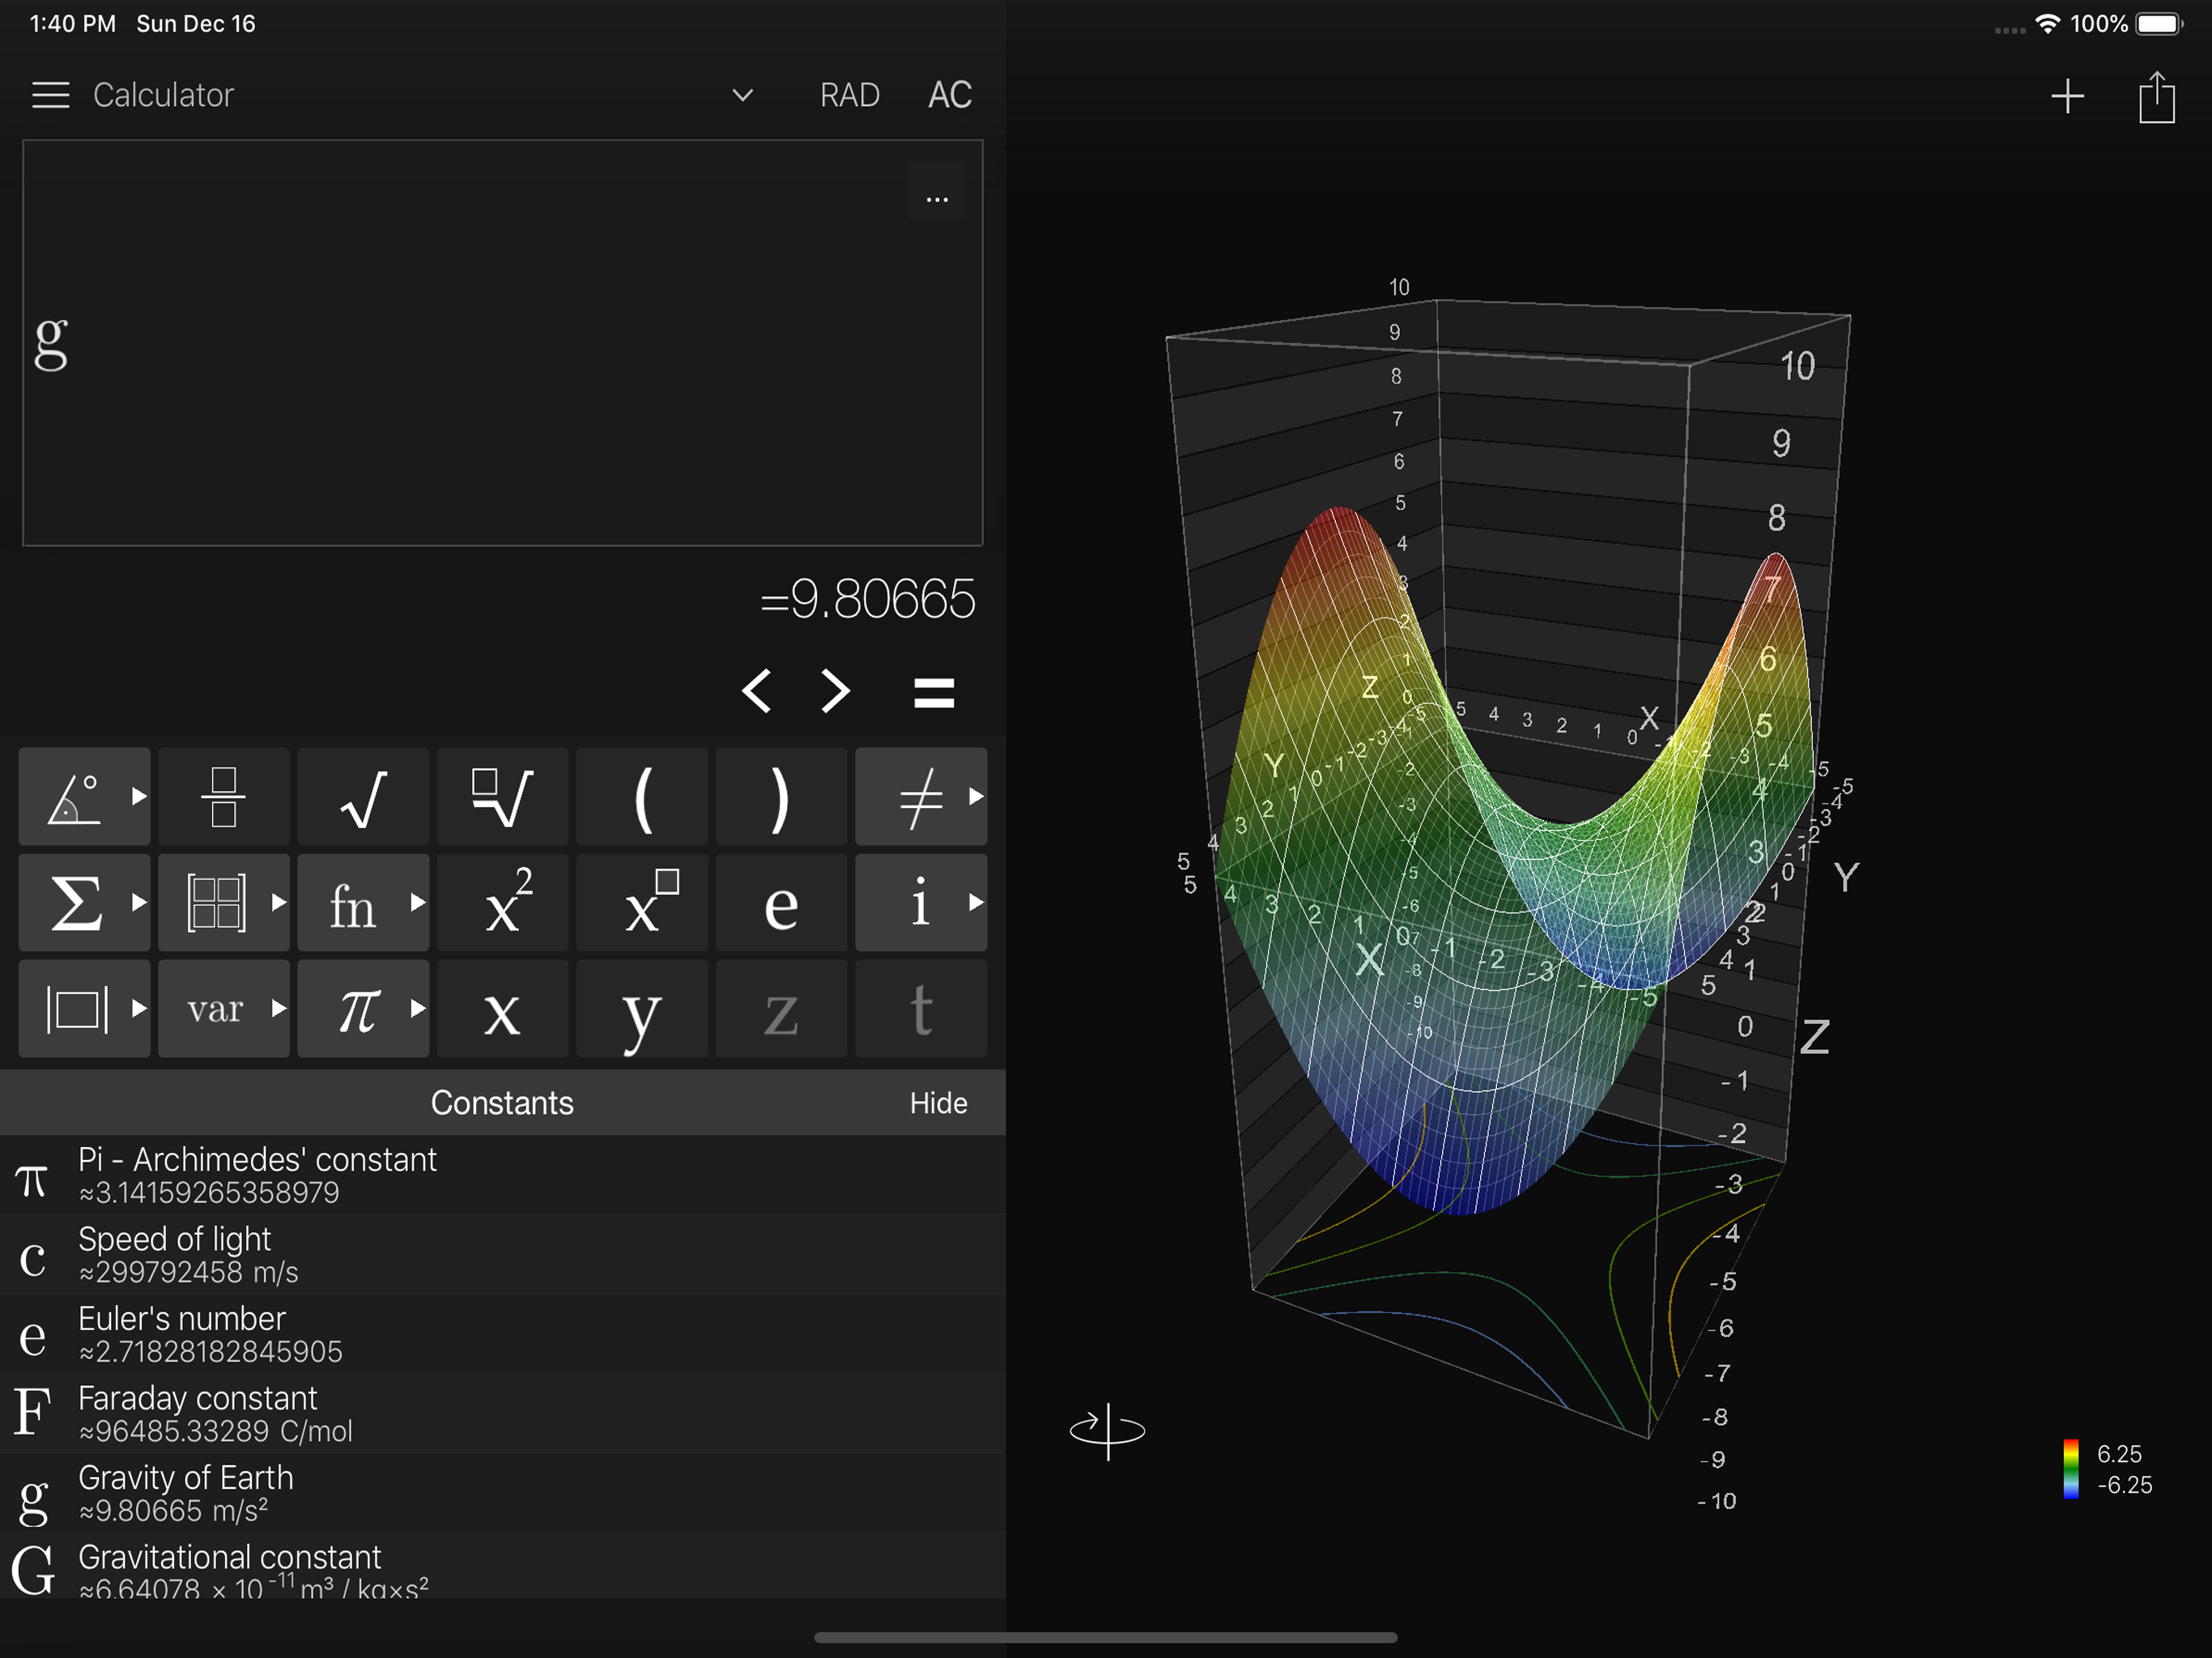Insert the square root symbol
Viewport: 2212px width, 1658px height.
[363, 797]
